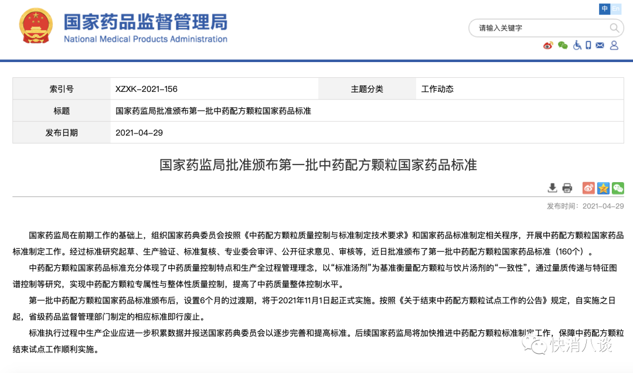Click the 标题 row in the info table
Image resolution: width=633 pixels, height=373 pixels.
(61, 110)
